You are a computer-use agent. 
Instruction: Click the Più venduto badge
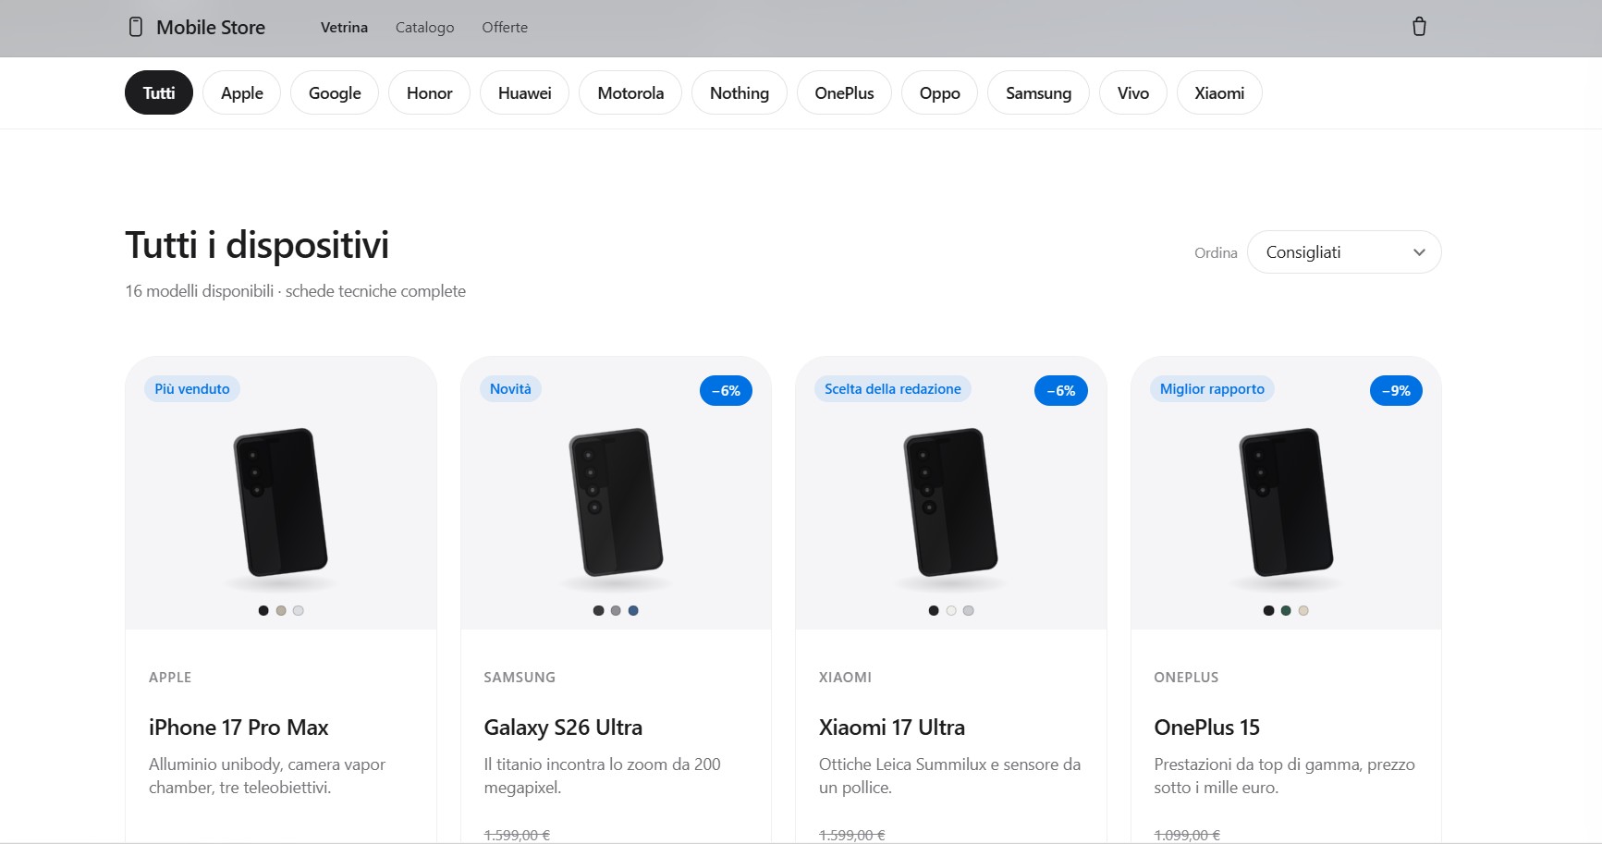pos(192,389)
